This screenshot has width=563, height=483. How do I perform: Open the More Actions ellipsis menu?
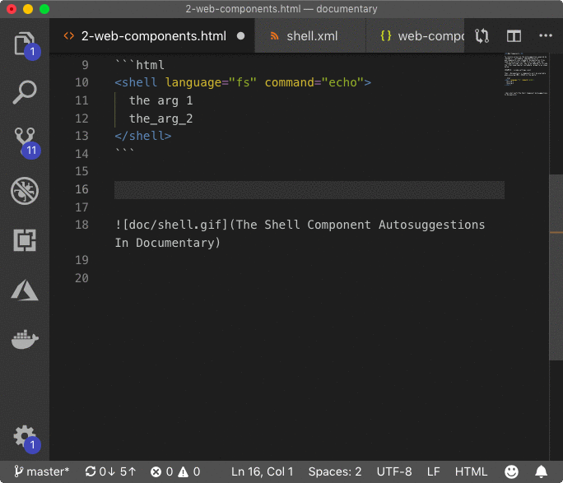546,35
